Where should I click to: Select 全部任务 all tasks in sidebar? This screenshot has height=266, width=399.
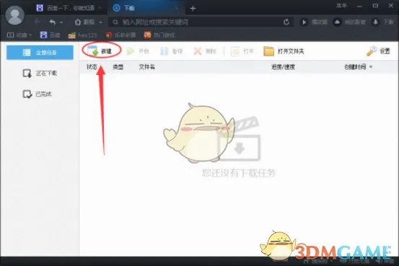40,53
